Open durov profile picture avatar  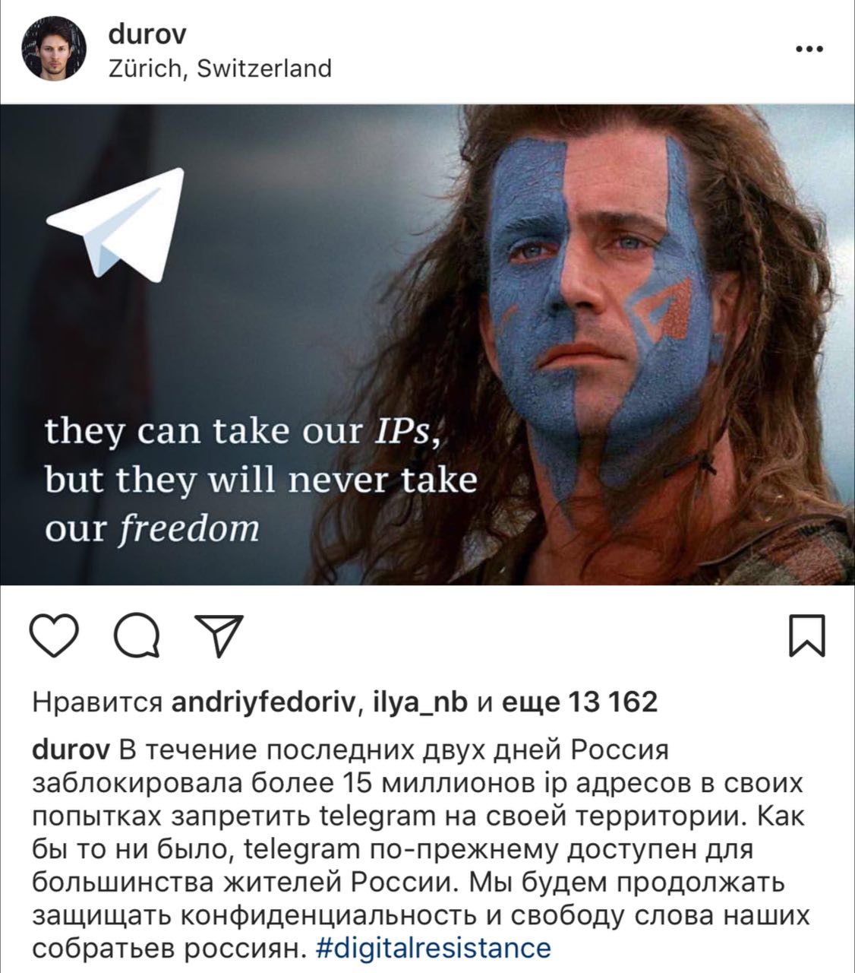point(54,49)
